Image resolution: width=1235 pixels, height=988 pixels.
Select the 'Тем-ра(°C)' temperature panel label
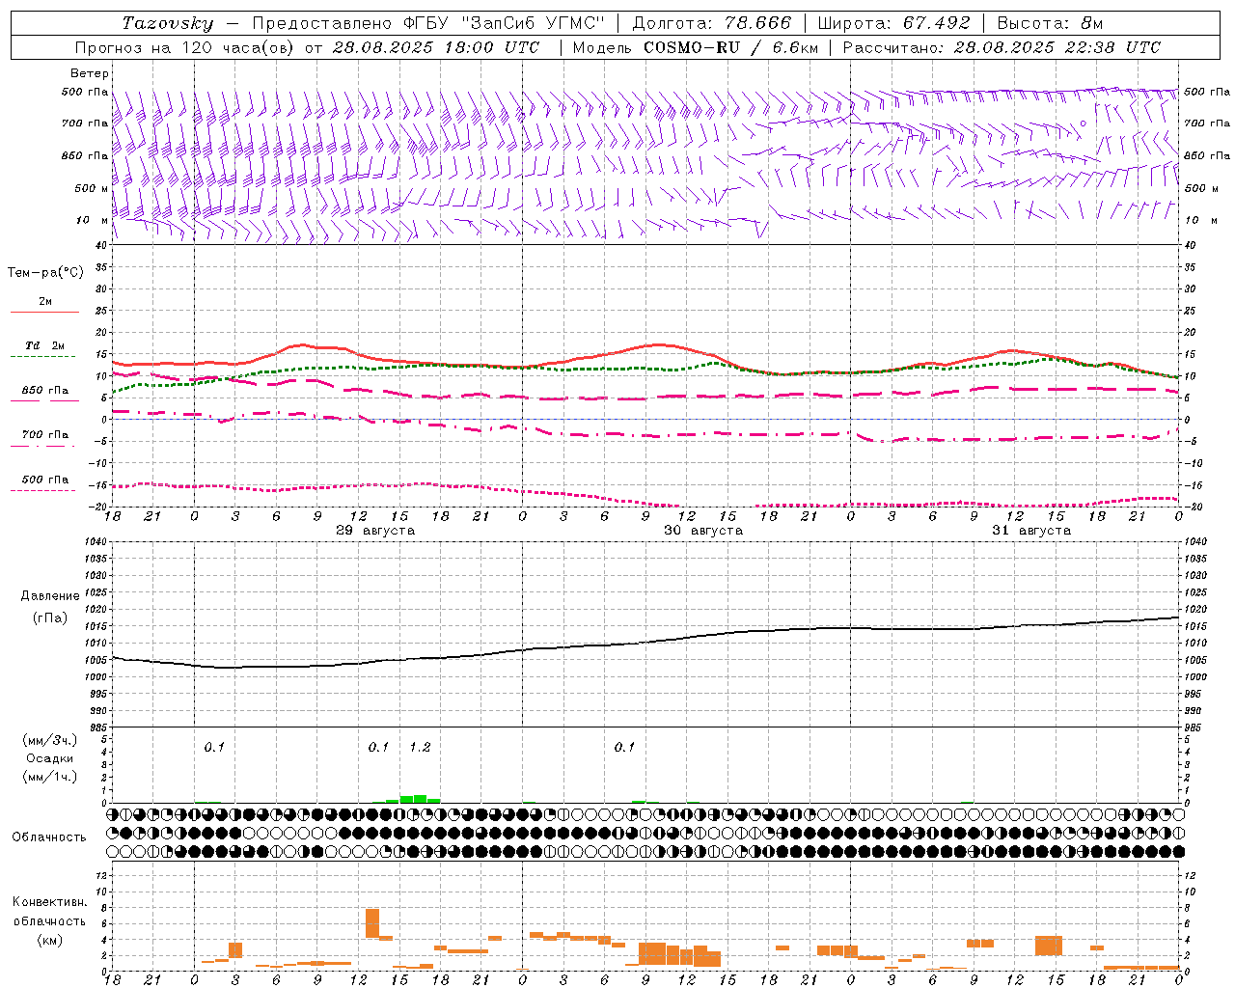(45, 273)
